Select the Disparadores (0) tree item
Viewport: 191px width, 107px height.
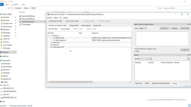coord(58,47)
